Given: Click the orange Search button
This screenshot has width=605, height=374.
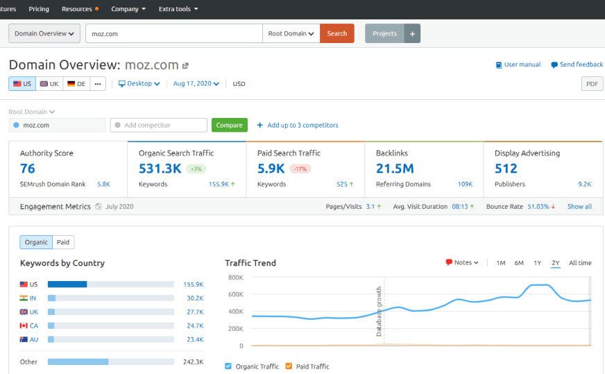Looking at the screenshot, I should [x=336, y=33].
